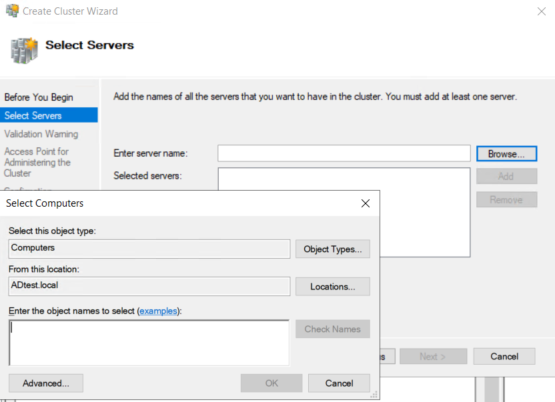Click the Select Servers header server icon
The image size is (555, 402).
click(x=24, y=51)
